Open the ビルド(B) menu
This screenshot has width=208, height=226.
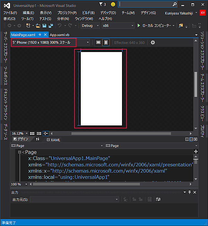click(88, 13)
